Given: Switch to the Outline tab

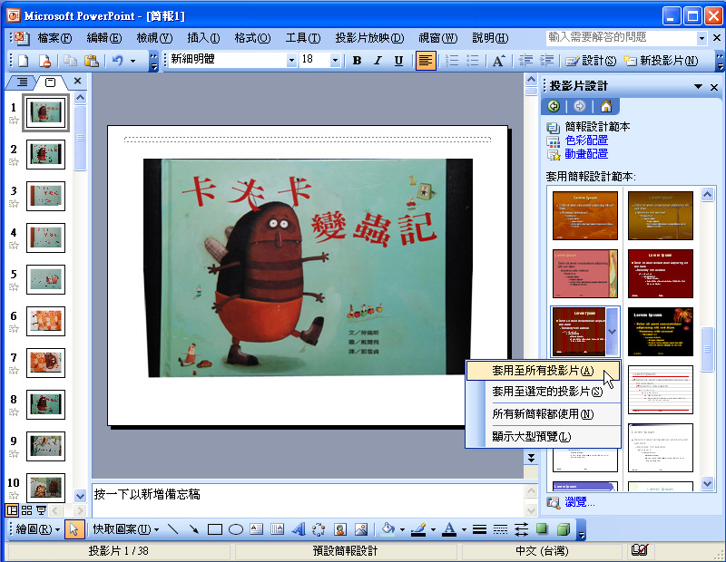Looking at the screenshot, I should [x=22, y=82].
